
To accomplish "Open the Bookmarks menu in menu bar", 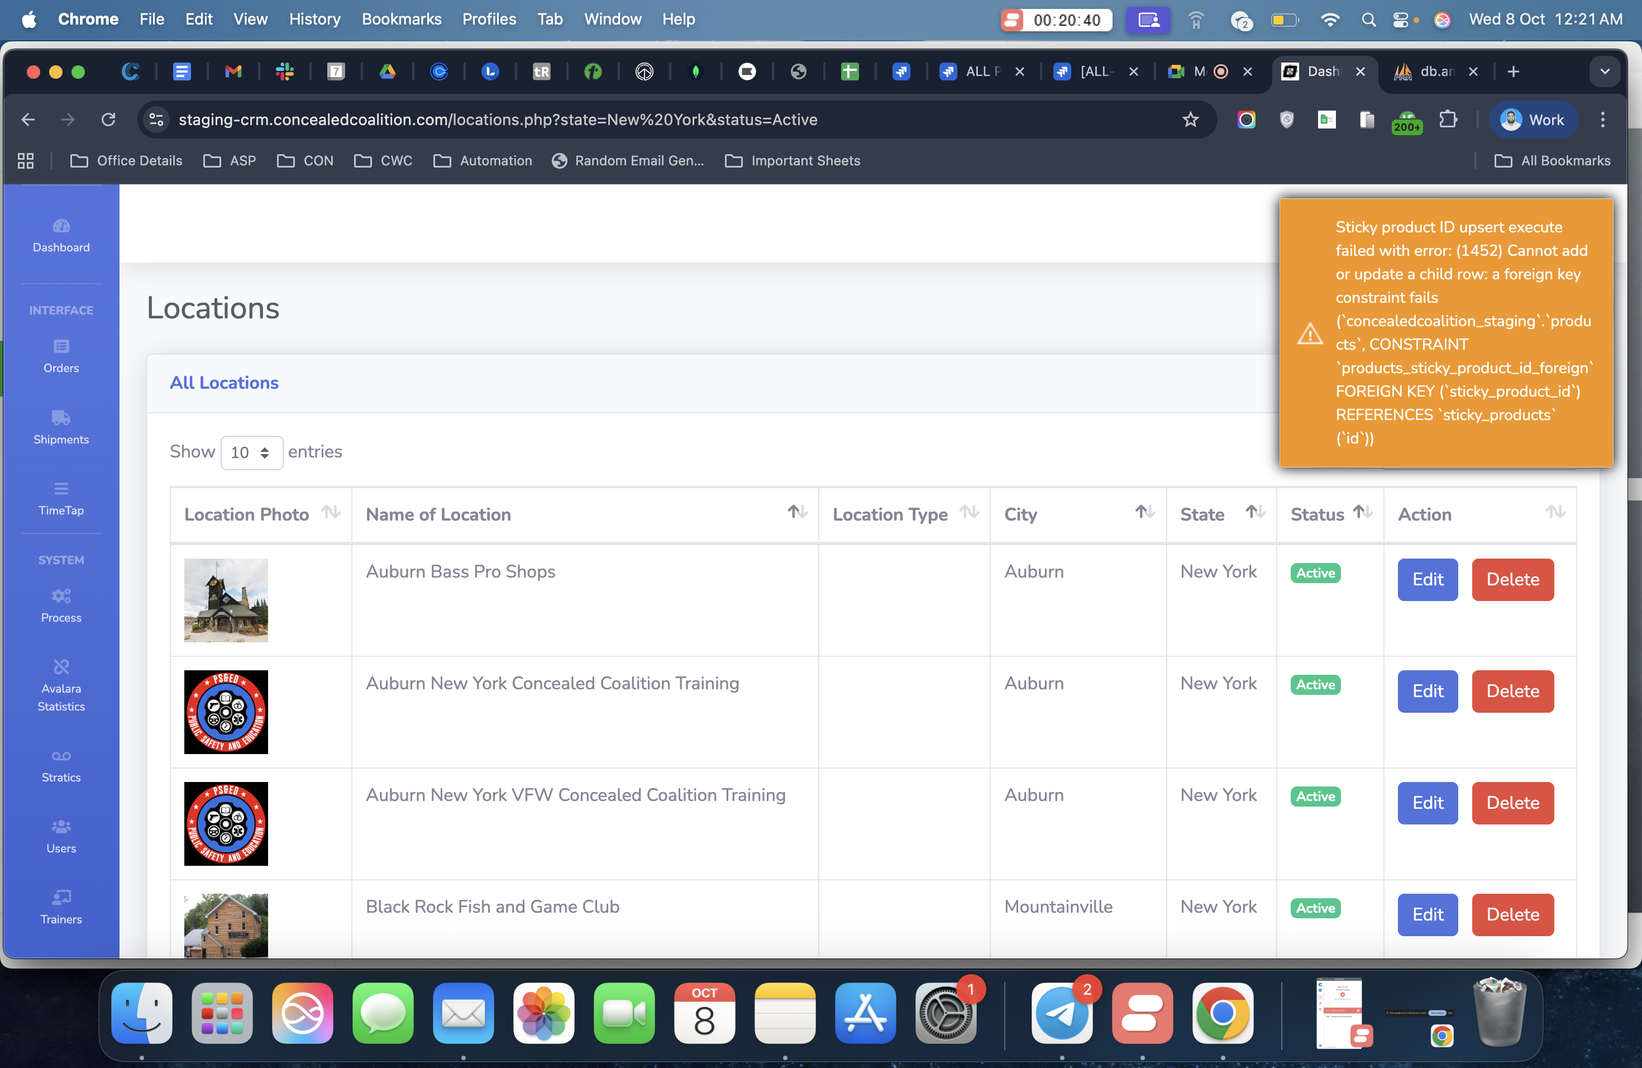I will click(401, 20).
